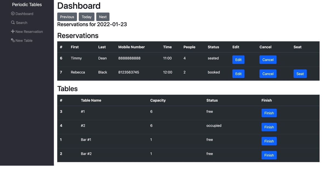This screenshot has width=323, height=182.
Task: Click the 'Reservations for 2022-01-23' text
Action: (92, 24)
